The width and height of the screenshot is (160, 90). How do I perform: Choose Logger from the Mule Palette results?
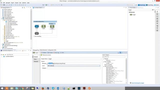point(133,15)
